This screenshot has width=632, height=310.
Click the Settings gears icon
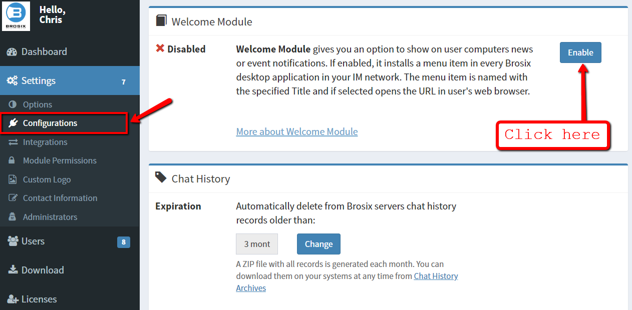tap(13, 81)
